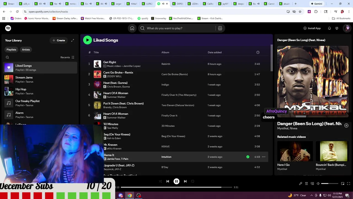Click the Install App button
The width and height of the screenshot is (353, 199).
(x=312, y=28)
